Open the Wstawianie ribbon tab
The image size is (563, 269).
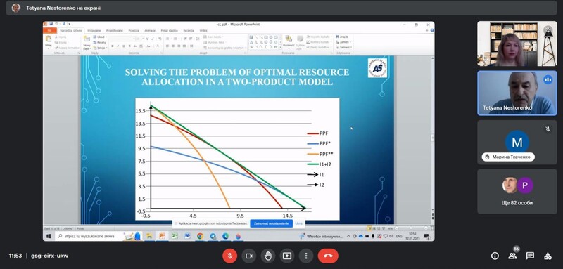pos(94,31)
